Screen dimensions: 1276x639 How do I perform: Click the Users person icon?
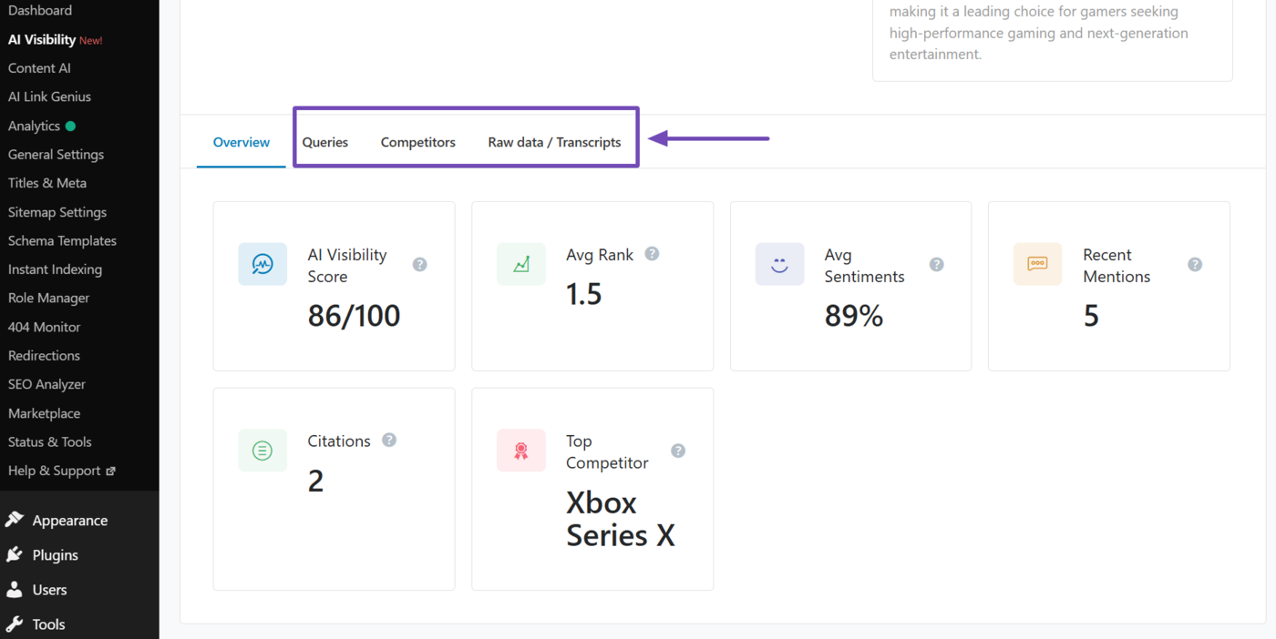(14, 589)
